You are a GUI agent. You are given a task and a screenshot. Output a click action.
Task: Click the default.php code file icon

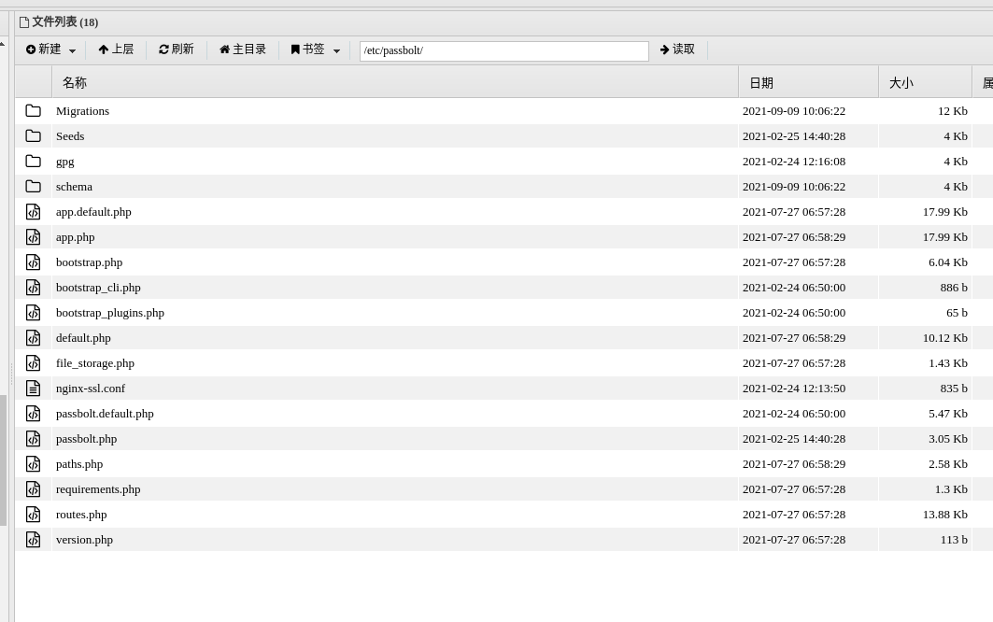point(33,338)
